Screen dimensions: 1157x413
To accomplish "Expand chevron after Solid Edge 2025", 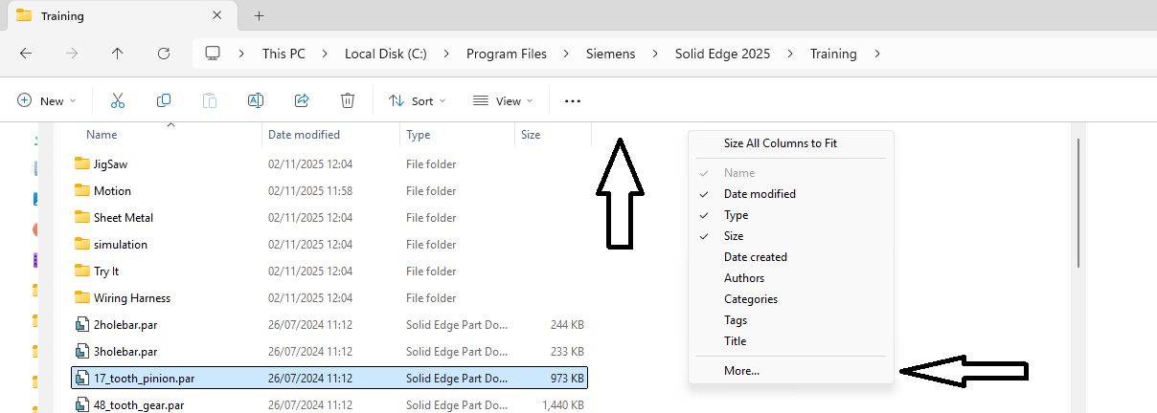I will click(x=790, y=54).
